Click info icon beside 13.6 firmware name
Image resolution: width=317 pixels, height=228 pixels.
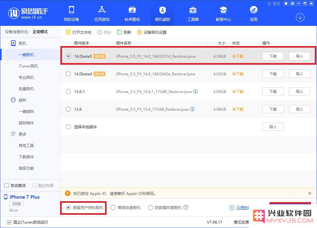192,109
